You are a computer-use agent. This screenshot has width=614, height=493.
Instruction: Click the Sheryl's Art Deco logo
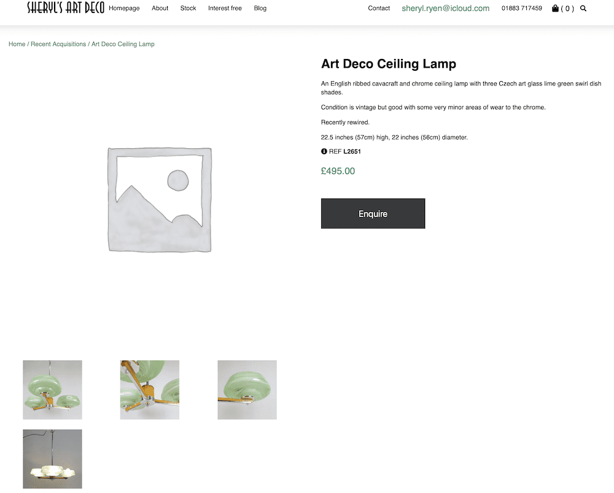[x=66, y=8]
